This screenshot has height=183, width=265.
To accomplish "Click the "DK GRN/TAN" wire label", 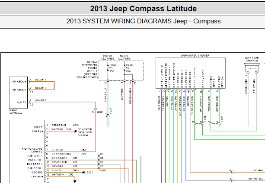I will [176, 103].
